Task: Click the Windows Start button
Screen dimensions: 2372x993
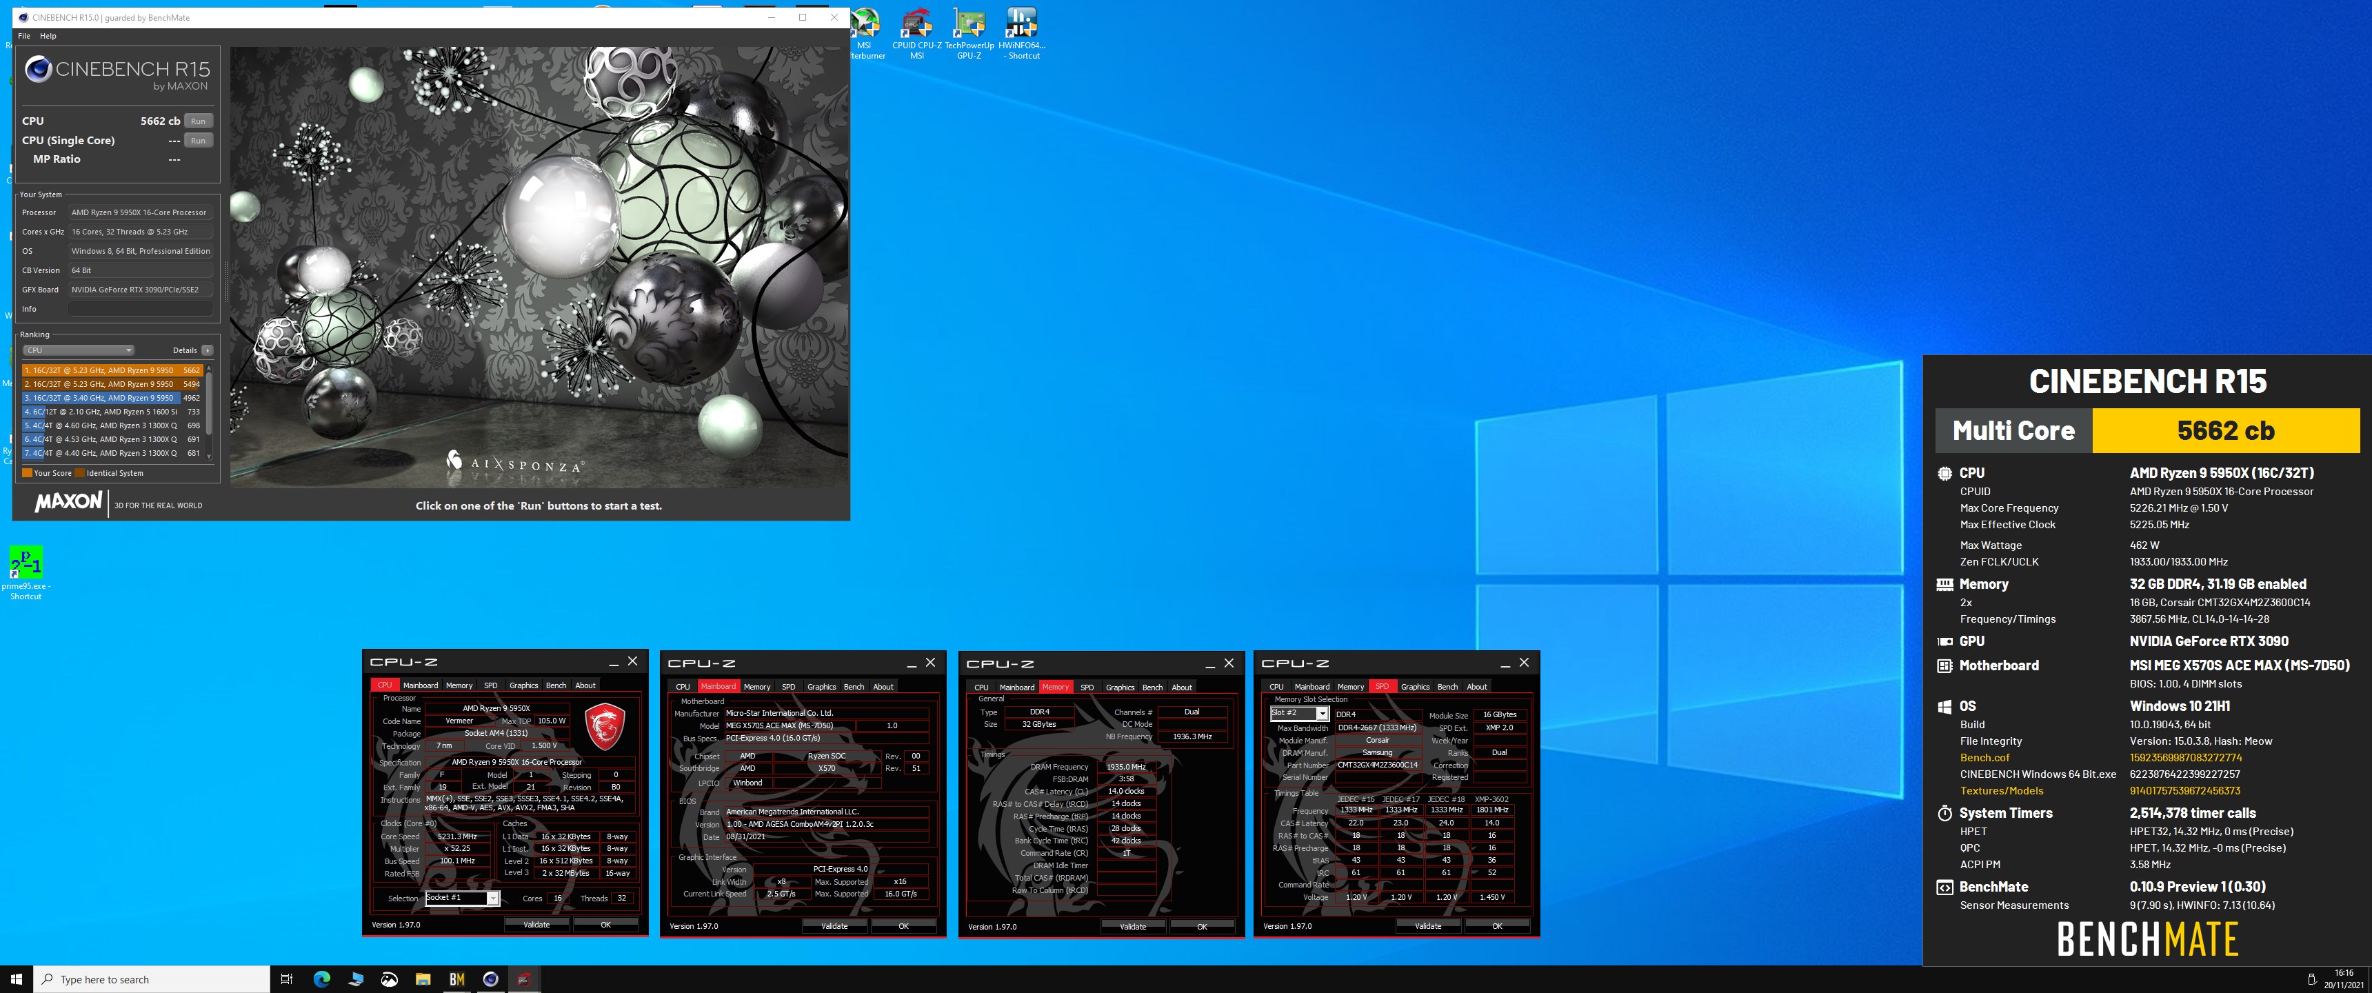Action: pos(16,979)
